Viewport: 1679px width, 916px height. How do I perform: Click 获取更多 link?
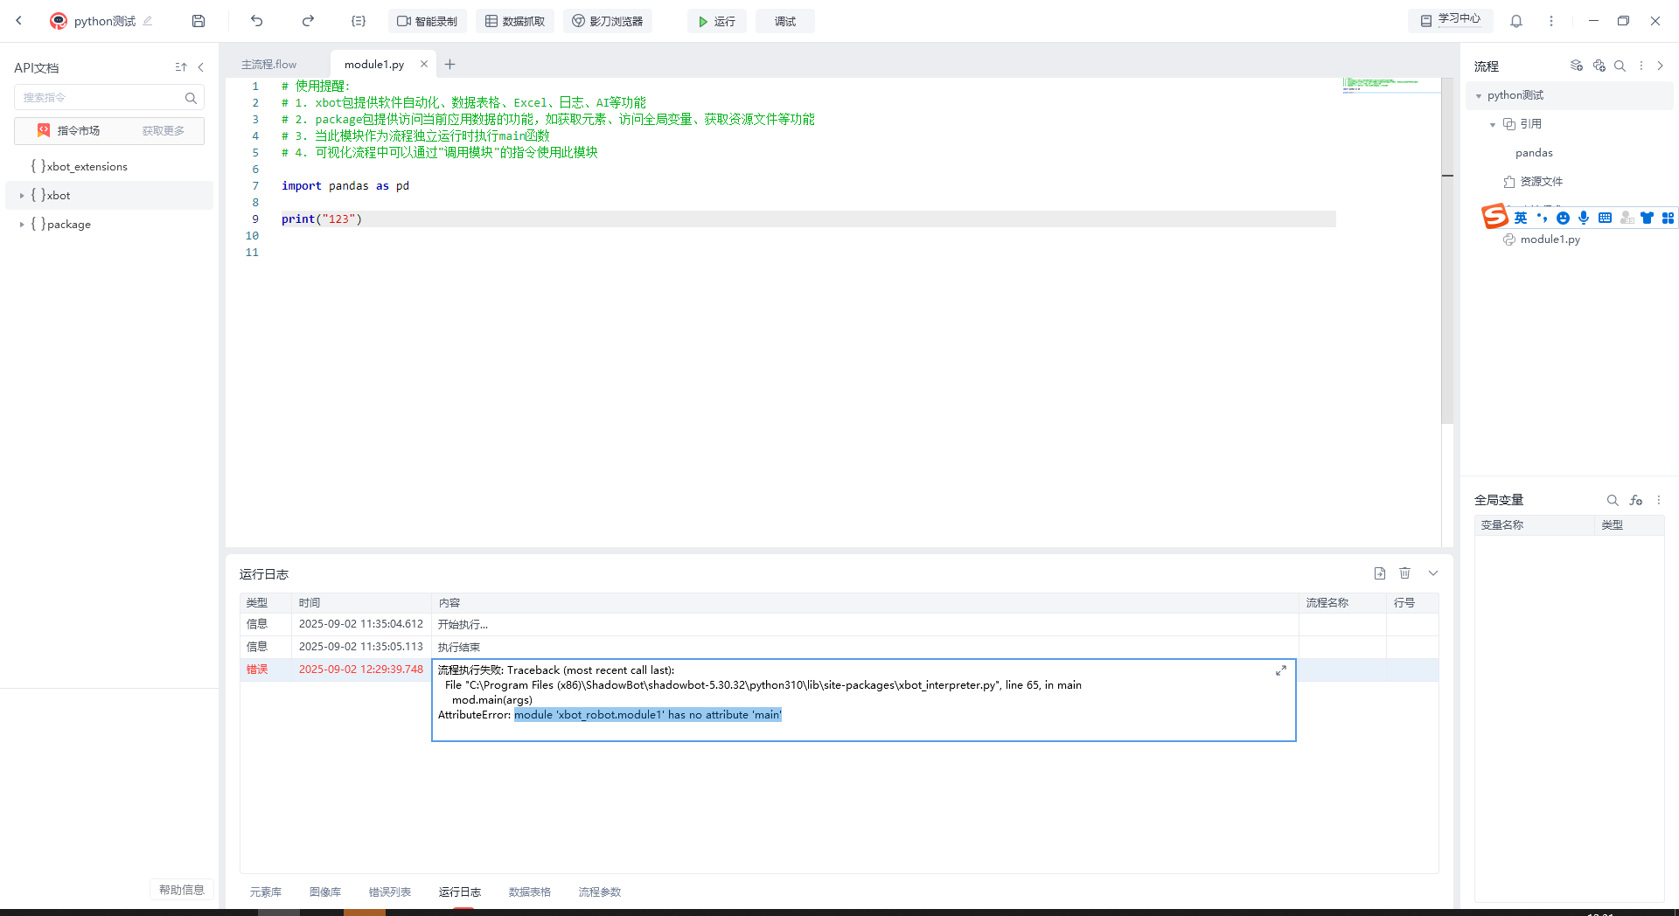164,130
